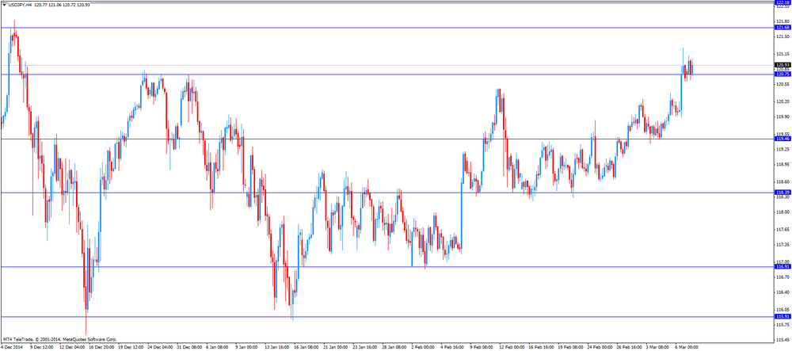Click the 12 Dec 04:00 time label
The height and width of the screenshot is (351, 792).
[x=72, y=348]
